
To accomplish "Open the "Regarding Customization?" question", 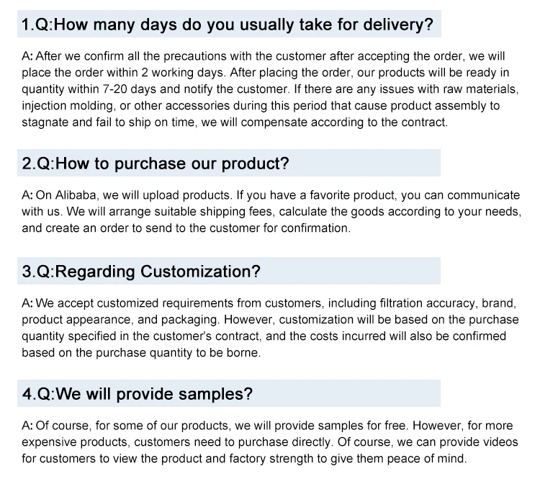I will [141, 272].
